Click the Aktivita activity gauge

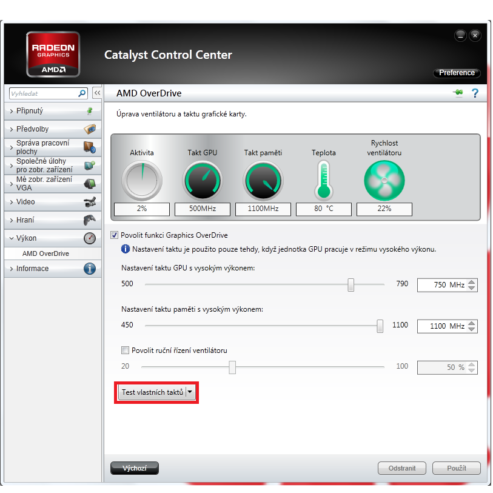142,181
